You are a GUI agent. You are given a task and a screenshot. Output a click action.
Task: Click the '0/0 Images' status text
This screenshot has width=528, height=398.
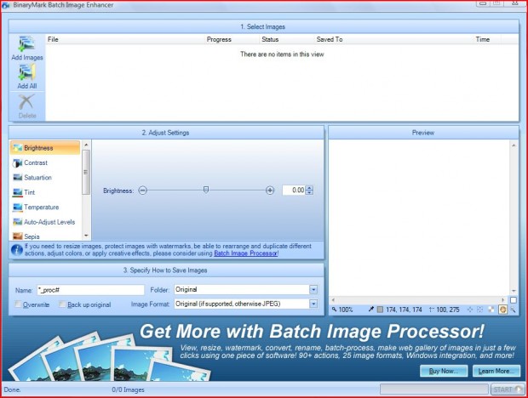(x=128, y=390)
